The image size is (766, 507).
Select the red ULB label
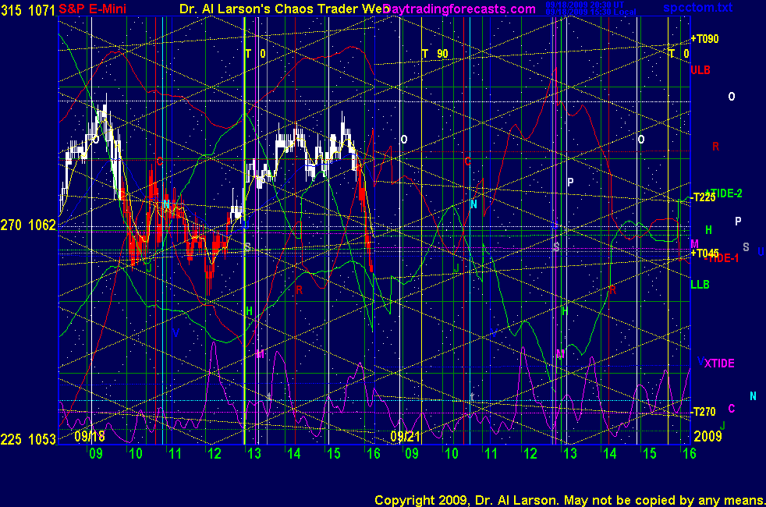700,70
